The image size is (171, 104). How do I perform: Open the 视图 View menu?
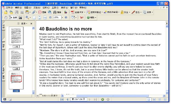tap(28, 8)
